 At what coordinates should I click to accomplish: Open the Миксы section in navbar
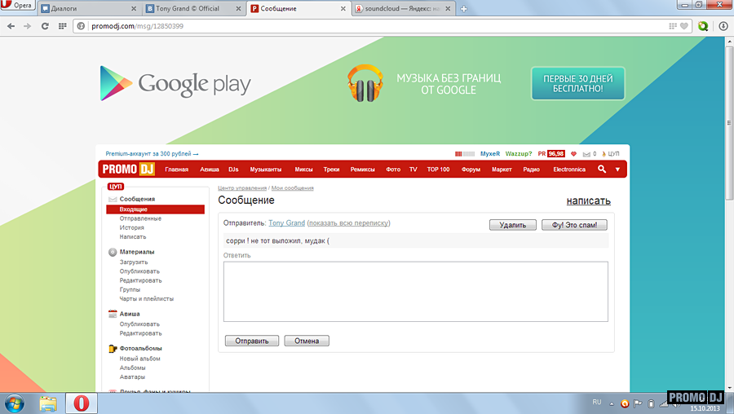(x=303, y=170)
